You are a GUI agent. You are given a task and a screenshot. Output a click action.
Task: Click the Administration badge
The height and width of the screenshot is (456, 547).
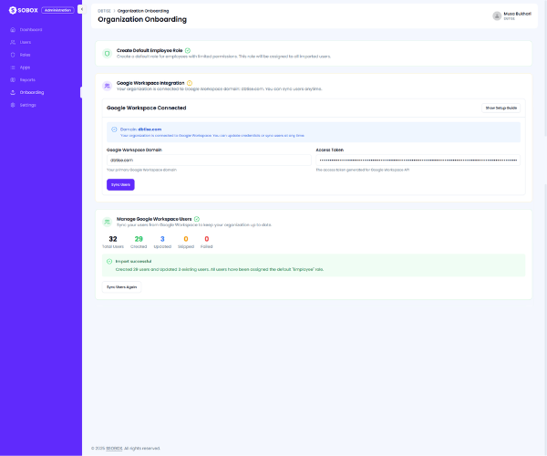(x=57, y=10)
